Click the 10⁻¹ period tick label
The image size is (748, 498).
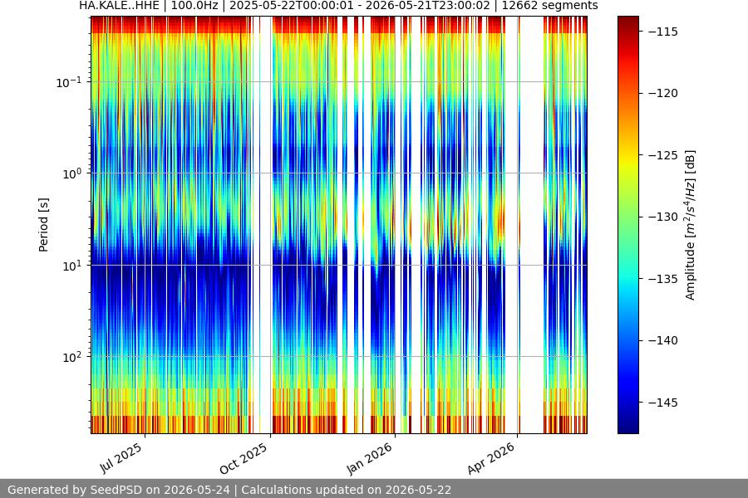point(68,82)
